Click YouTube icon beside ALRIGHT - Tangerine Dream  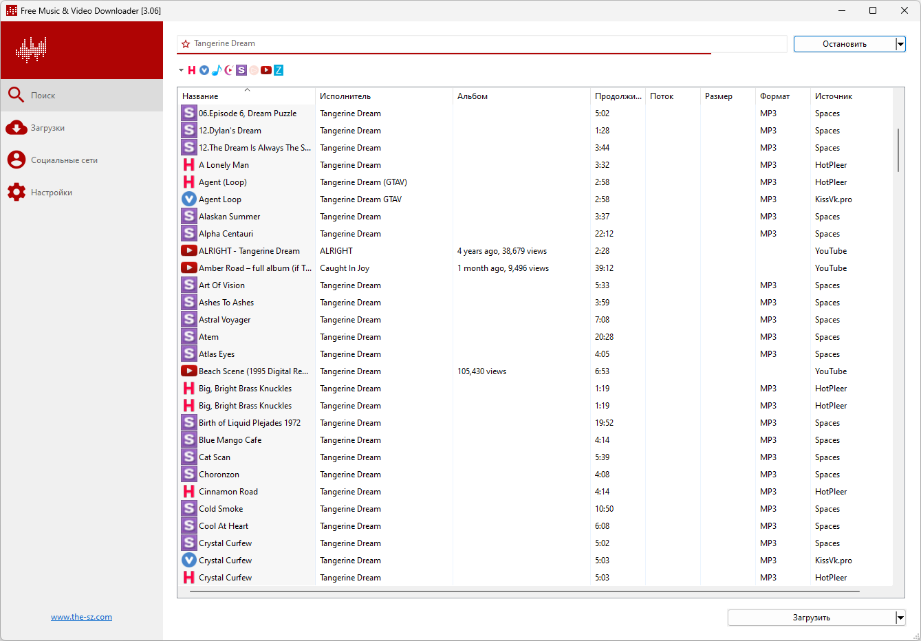189,251
